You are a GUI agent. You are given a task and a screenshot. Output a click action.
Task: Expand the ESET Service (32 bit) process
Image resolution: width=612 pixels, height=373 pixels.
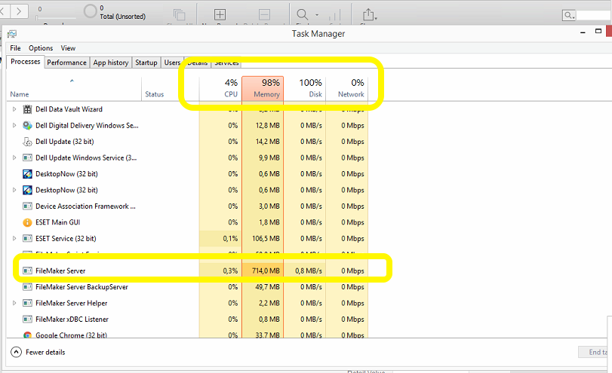click(14, 239)
